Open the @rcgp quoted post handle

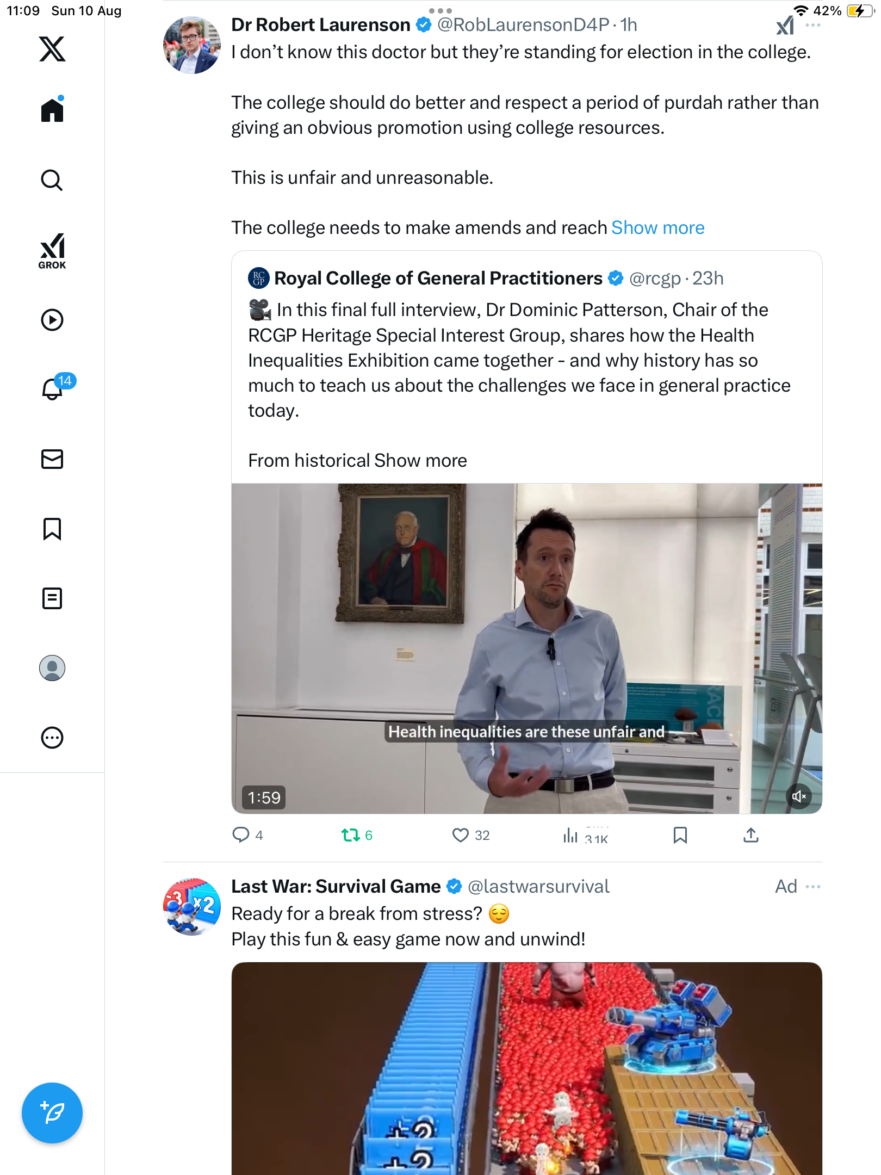[654, 279]
